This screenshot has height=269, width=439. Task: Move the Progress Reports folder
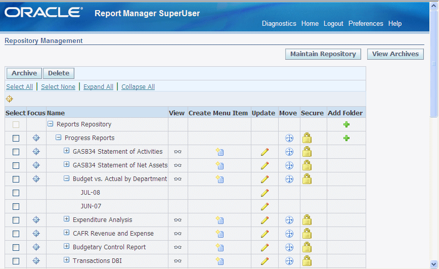click(289, 138)
